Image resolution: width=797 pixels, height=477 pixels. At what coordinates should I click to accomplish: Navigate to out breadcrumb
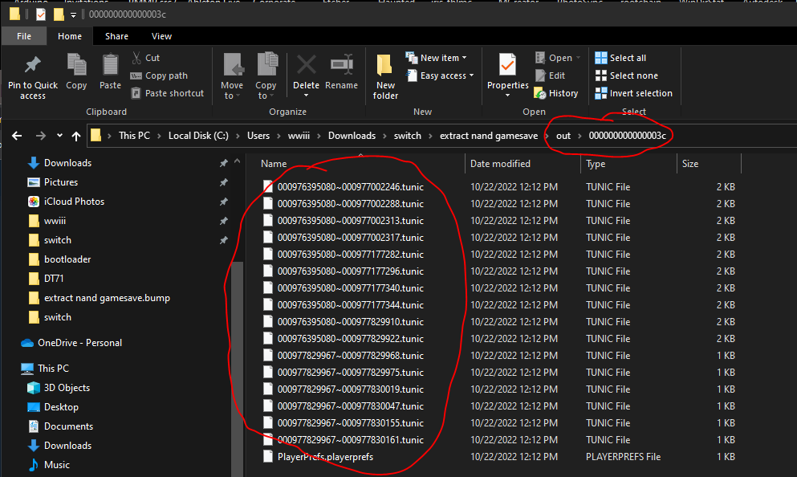tap(563, 136)
